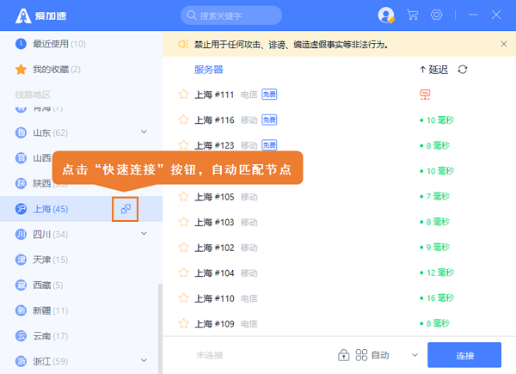
Task: Open settings gear icon in title bar
Action: click(437, 15)
